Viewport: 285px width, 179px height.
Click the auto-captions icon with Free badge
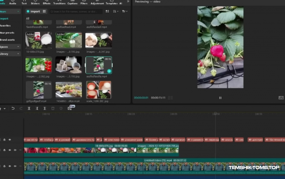(x=70, y=108)
